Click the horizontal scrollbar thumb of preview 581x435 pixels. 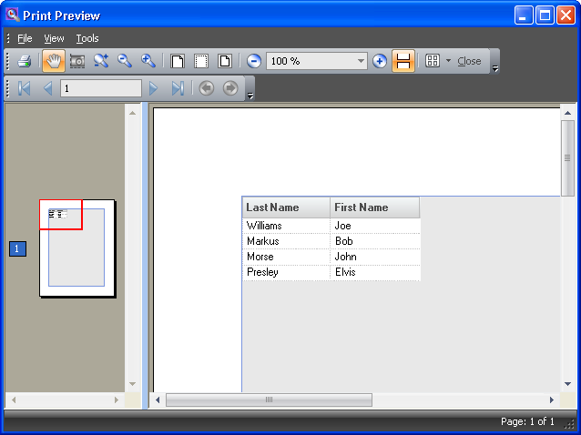click(269, 400)
